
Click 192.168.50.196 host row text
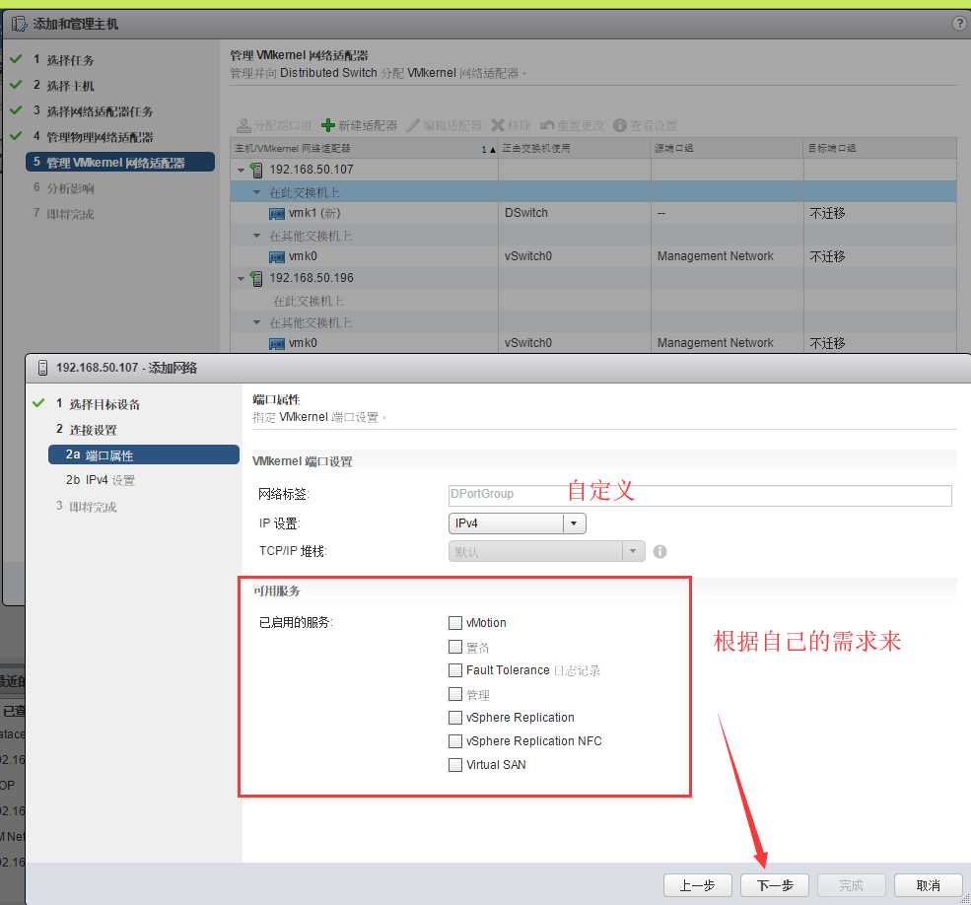tap(311, 278)
